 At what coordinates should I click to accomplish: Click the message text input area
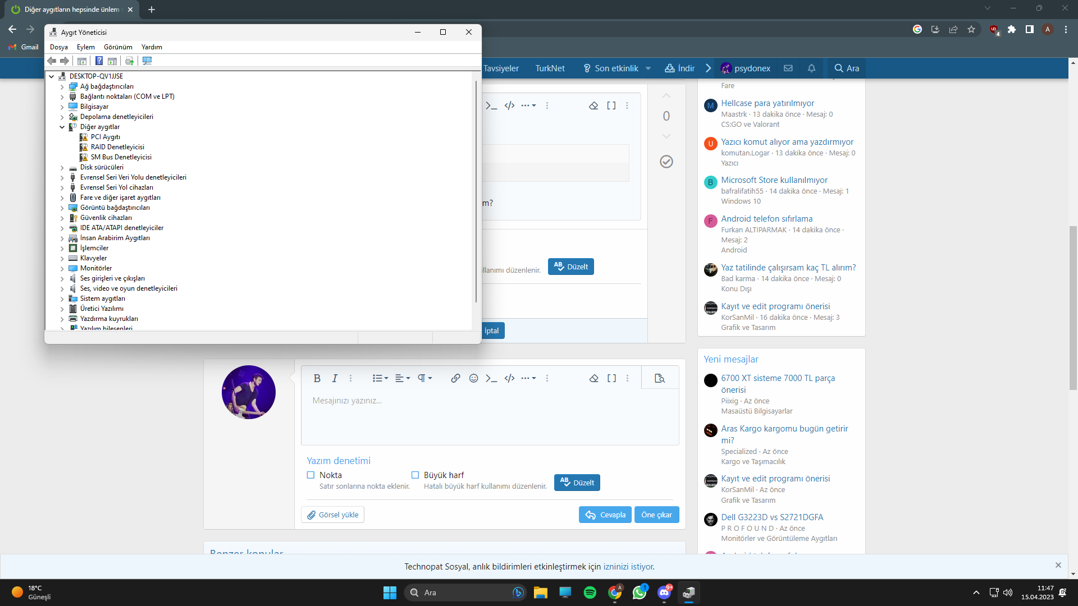pyautogui.click(x=490, y=418)
